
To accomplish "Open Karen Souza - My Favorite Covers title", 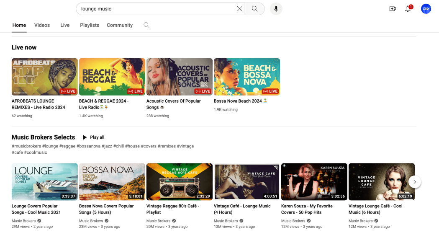I will [x=307, y=209].
